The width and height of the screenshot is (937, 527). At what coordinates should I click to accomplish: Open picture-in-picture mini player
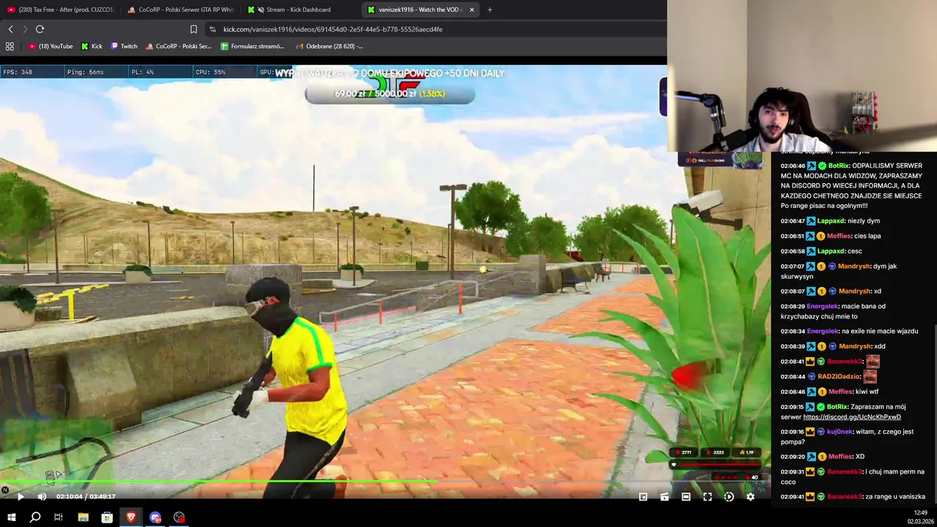[x=643, y=496]
